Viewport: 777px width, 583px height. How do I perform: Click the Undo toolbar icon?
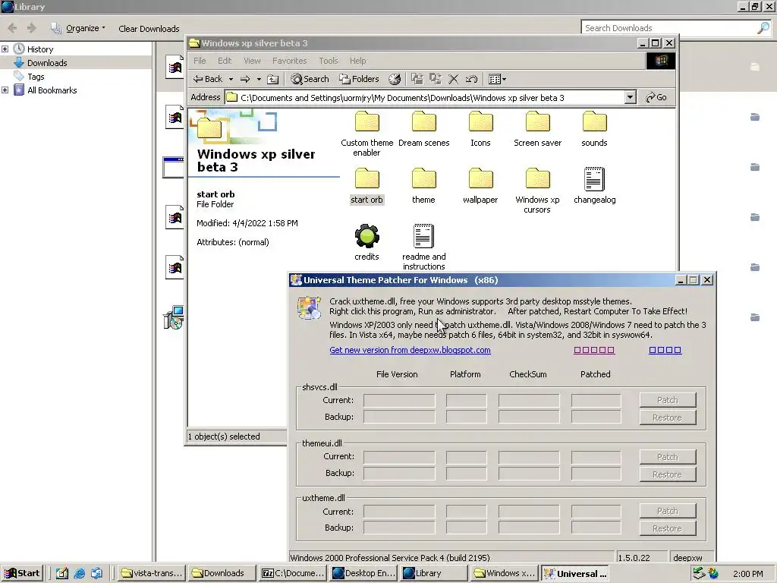pyautogui.click(x=472, y=79)
